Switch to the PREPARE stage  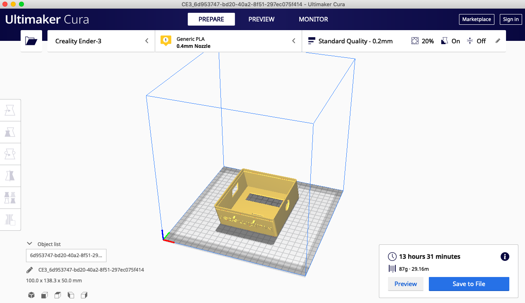211,19
